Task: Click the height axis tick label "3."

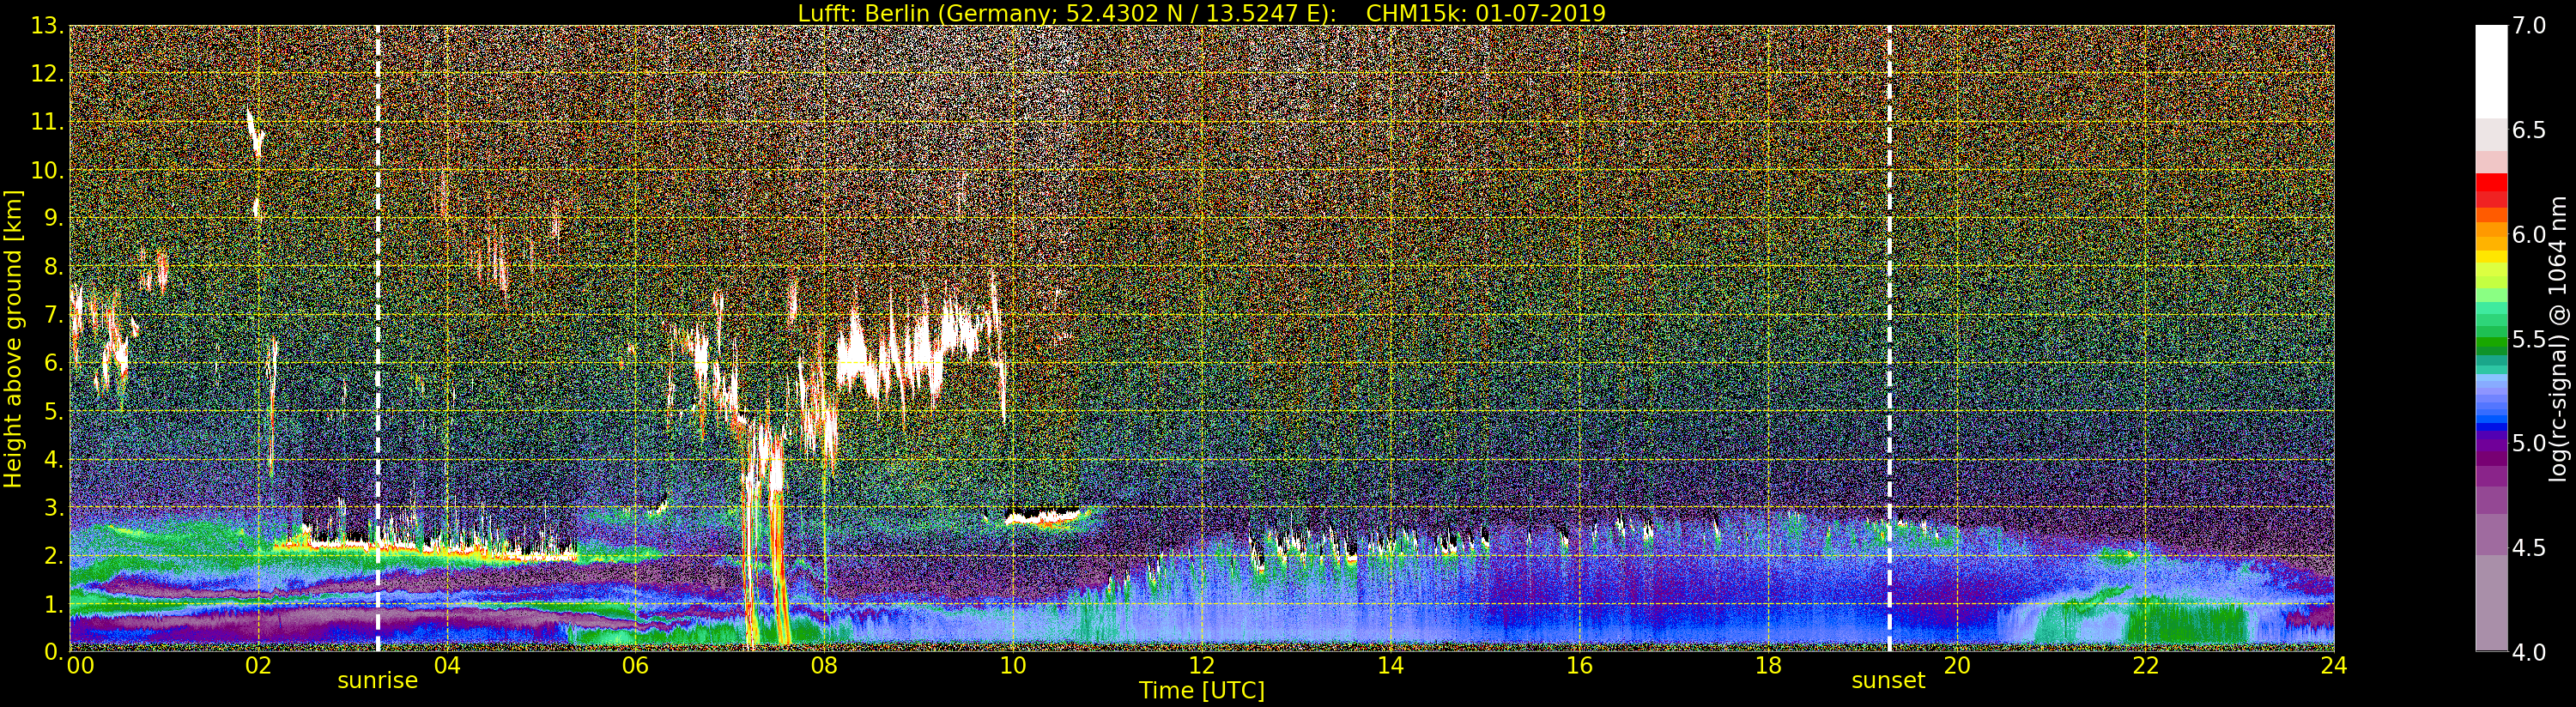Action: [53, 507]
